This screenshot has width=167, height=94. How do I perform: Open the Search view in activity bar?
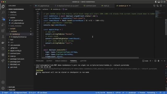point(3,13)
